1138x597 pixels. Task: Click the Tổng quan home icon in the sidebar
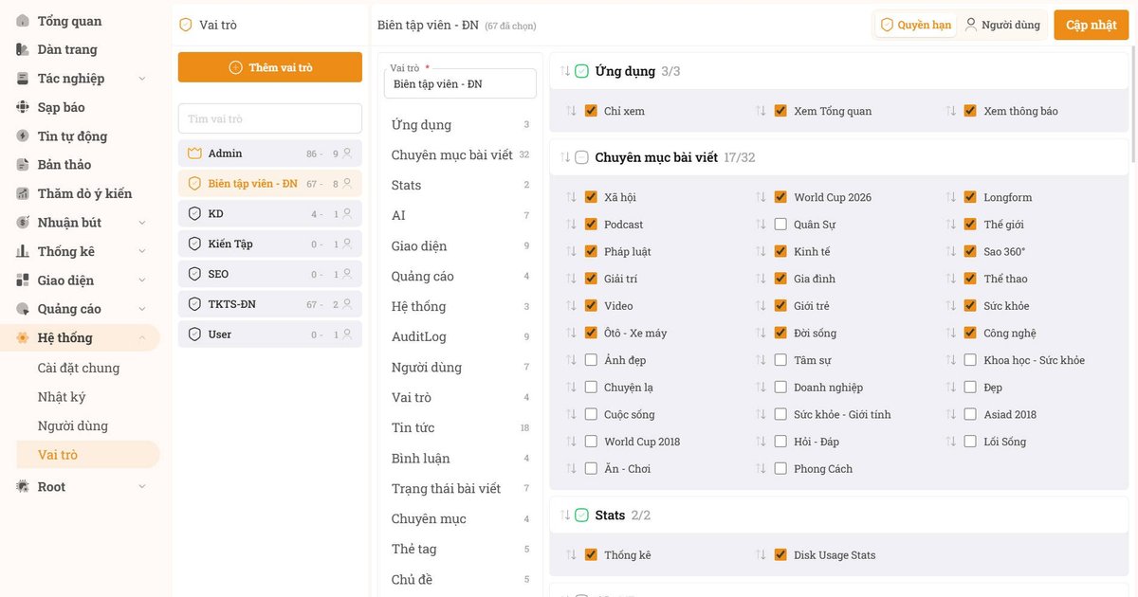[x=23, y=21]
